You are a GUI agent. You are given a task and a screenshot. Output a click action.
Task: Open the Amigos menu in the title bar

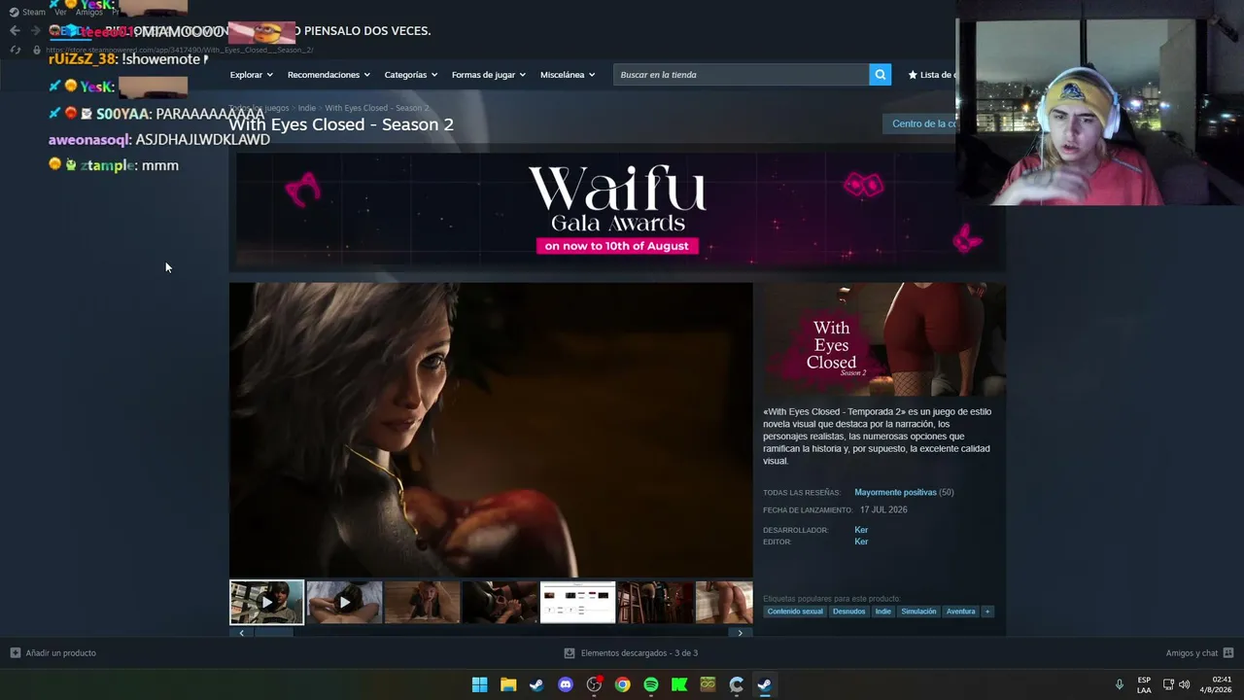89,12
